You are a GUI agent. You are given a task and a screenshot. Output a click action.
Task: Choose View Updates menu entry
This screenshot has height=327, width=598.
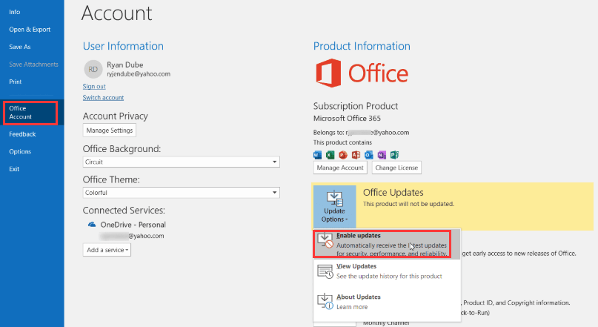coord(387,271)
